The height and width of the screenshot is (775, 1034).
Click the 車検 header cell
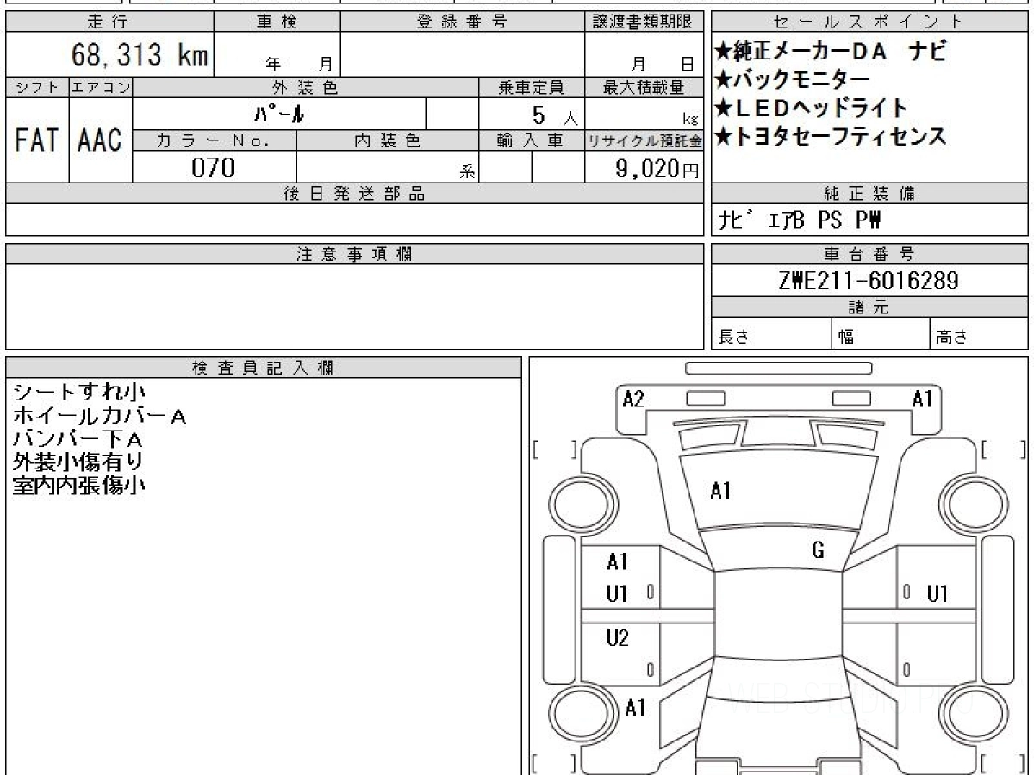(x=277, y=22)
